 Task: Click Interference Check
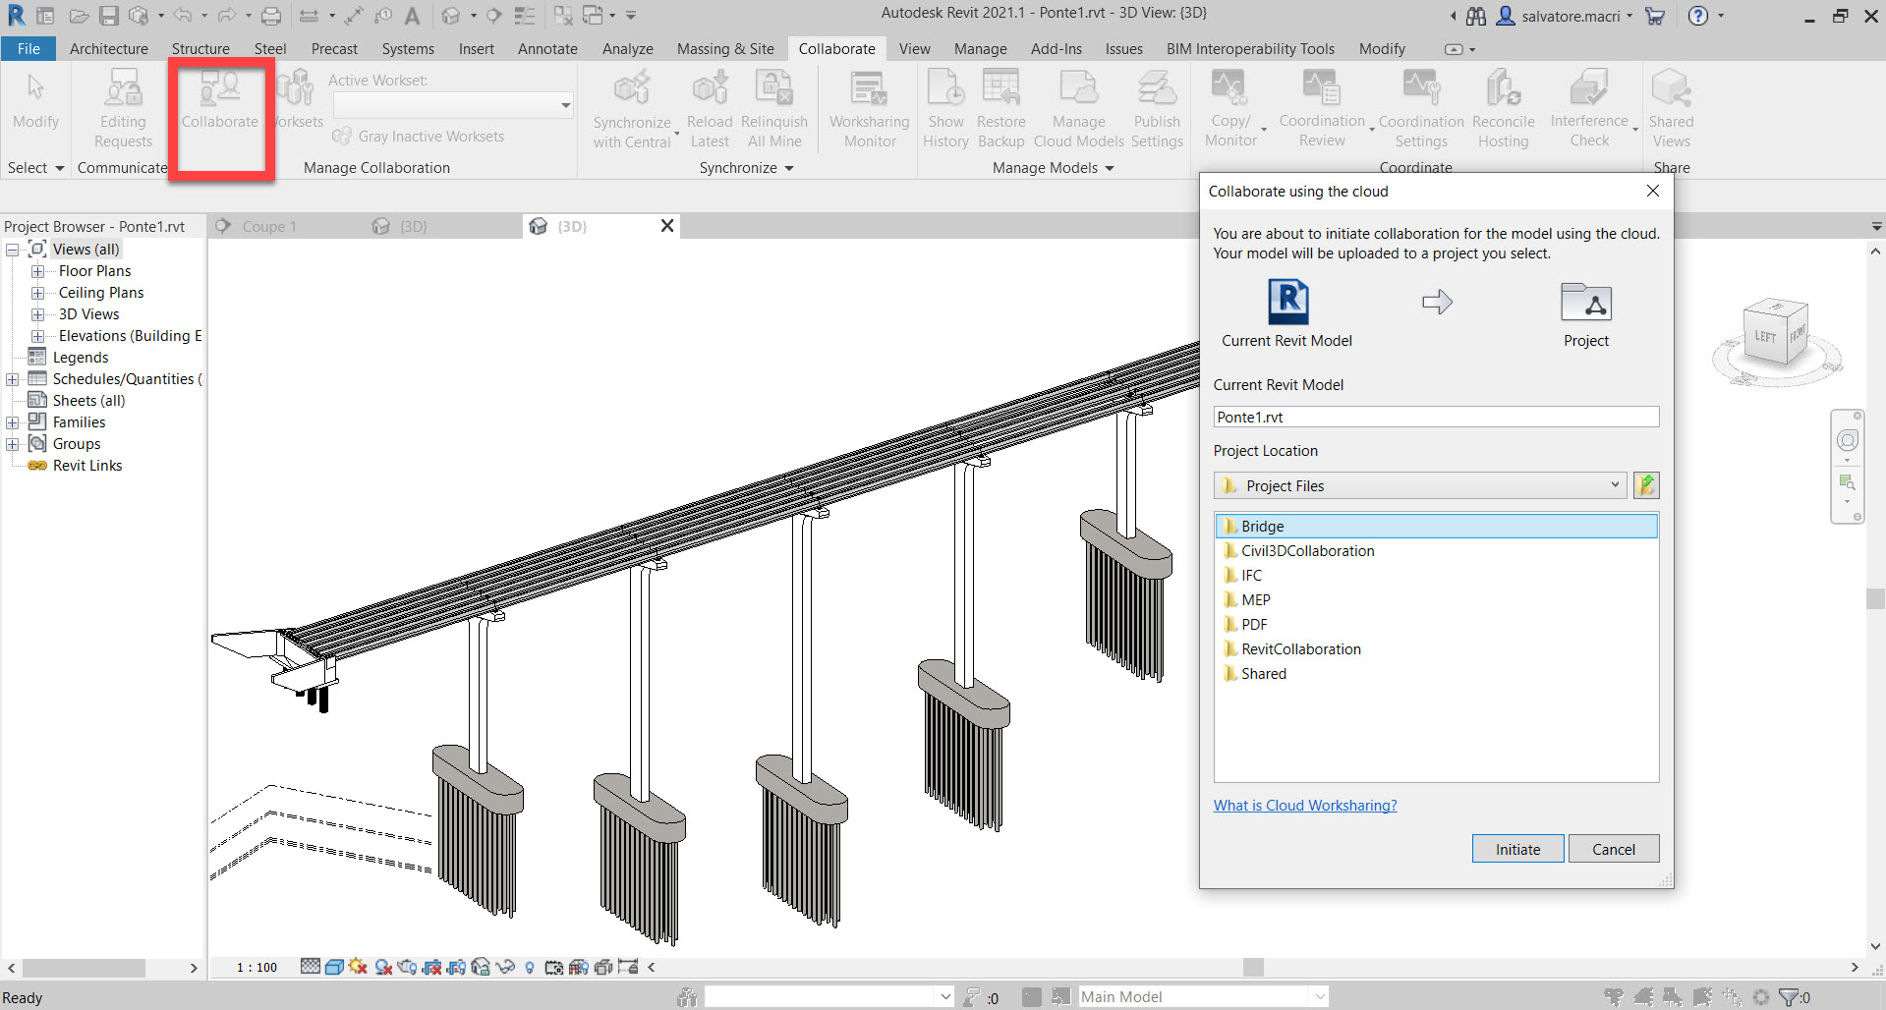point(1589,109)
